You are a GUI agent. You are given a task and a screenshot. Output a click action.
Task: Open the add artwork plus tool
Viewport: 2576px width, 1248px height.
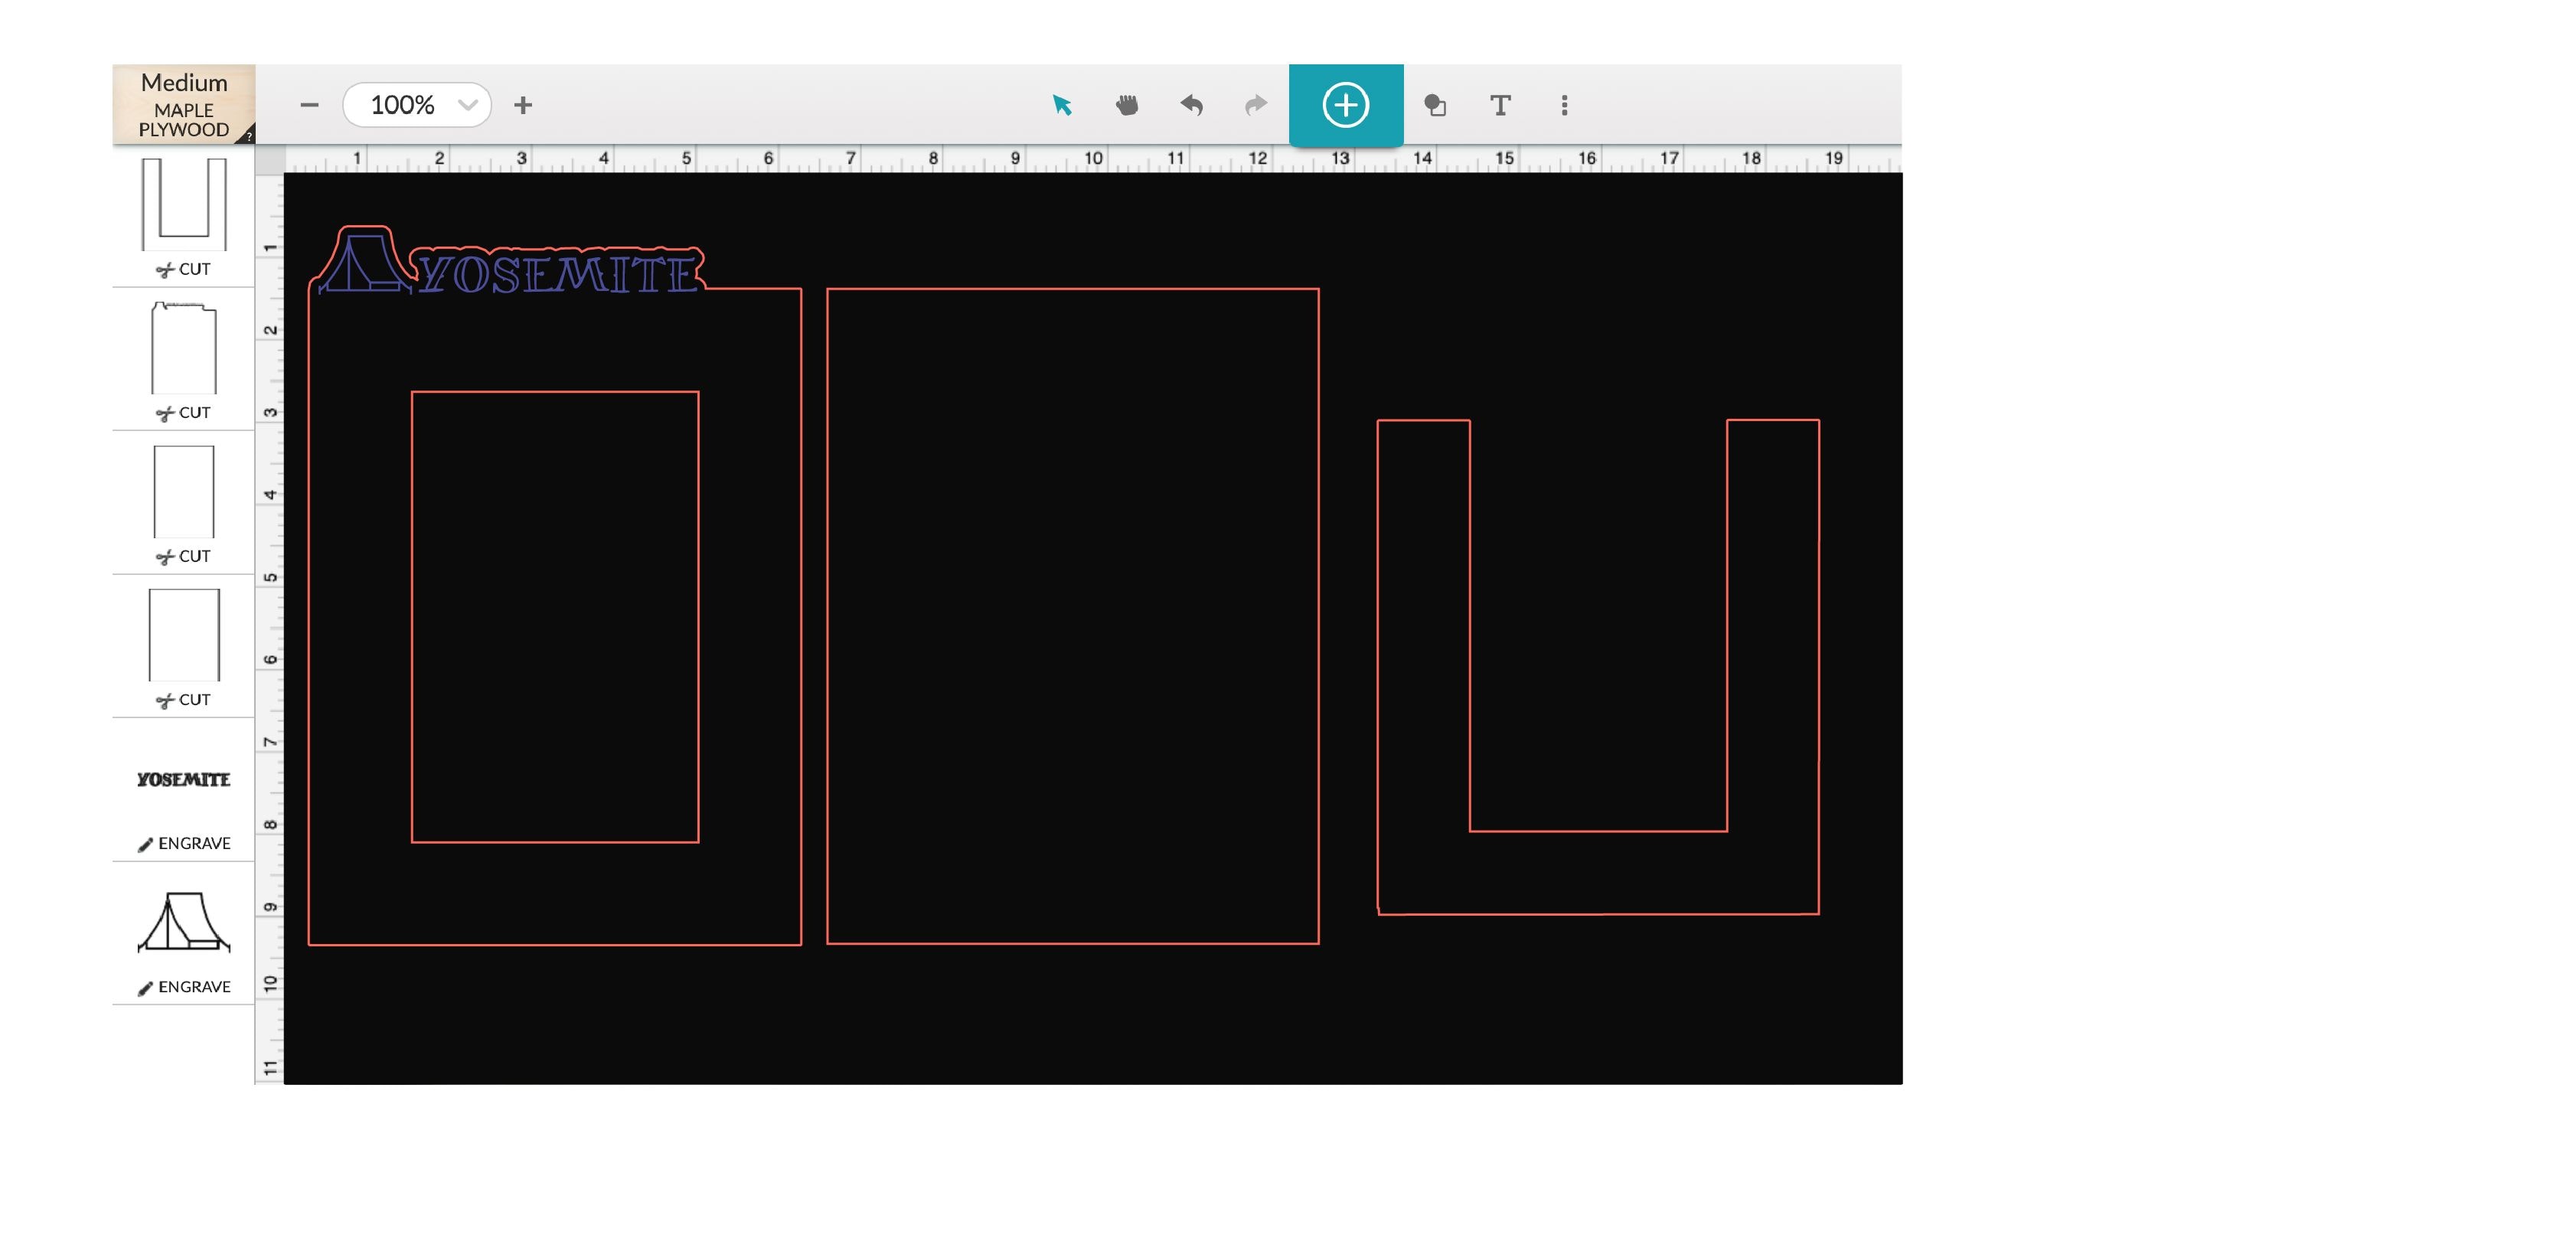click(x=1346, y=105)
